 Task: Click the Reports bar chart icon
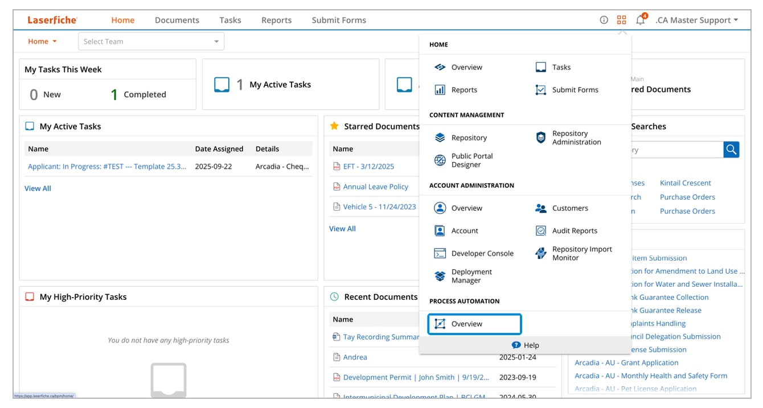440,90
